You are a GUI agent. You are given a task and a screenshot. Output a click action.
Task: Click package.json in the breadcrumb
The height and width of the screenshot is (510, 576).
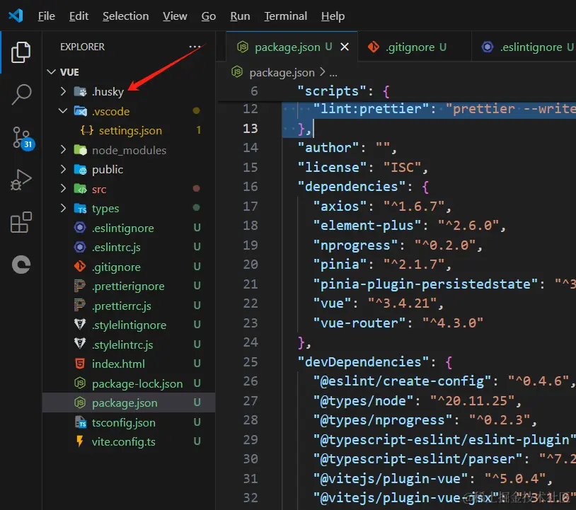282,72
